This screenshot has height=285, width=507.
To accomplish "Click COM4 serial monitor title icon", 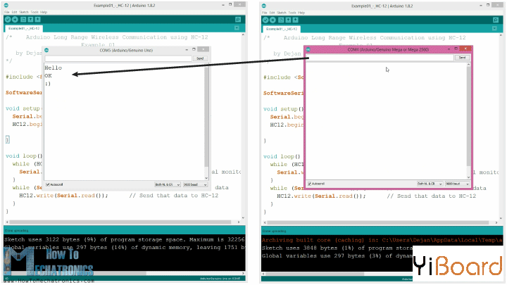I will click(x=308, y=49).
